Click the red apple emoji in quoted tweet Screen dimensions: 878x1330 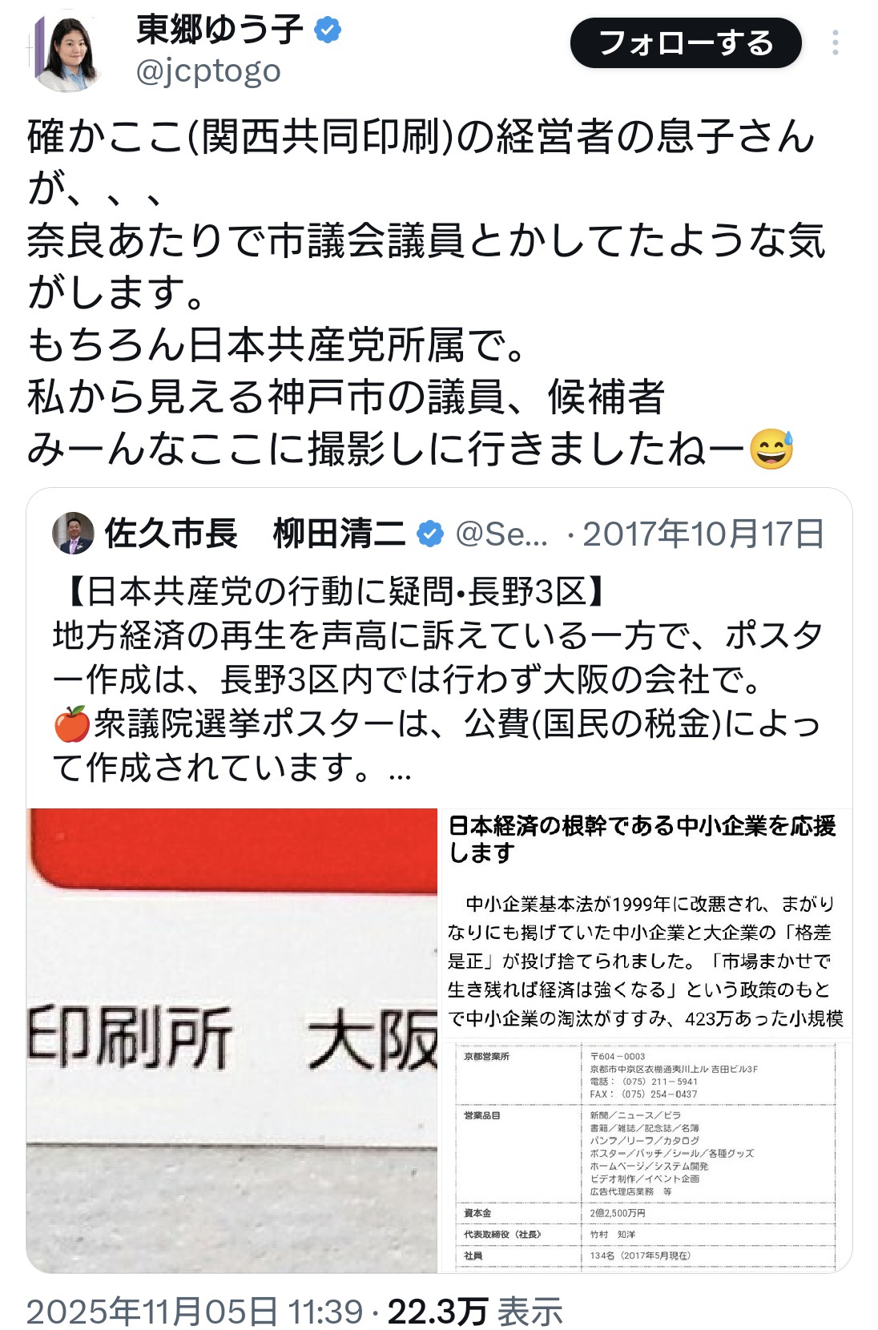(72, 724)
